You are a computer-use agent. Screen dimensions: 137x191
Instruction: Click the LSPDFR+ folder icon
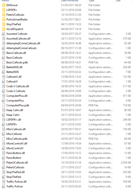(4, 10)
